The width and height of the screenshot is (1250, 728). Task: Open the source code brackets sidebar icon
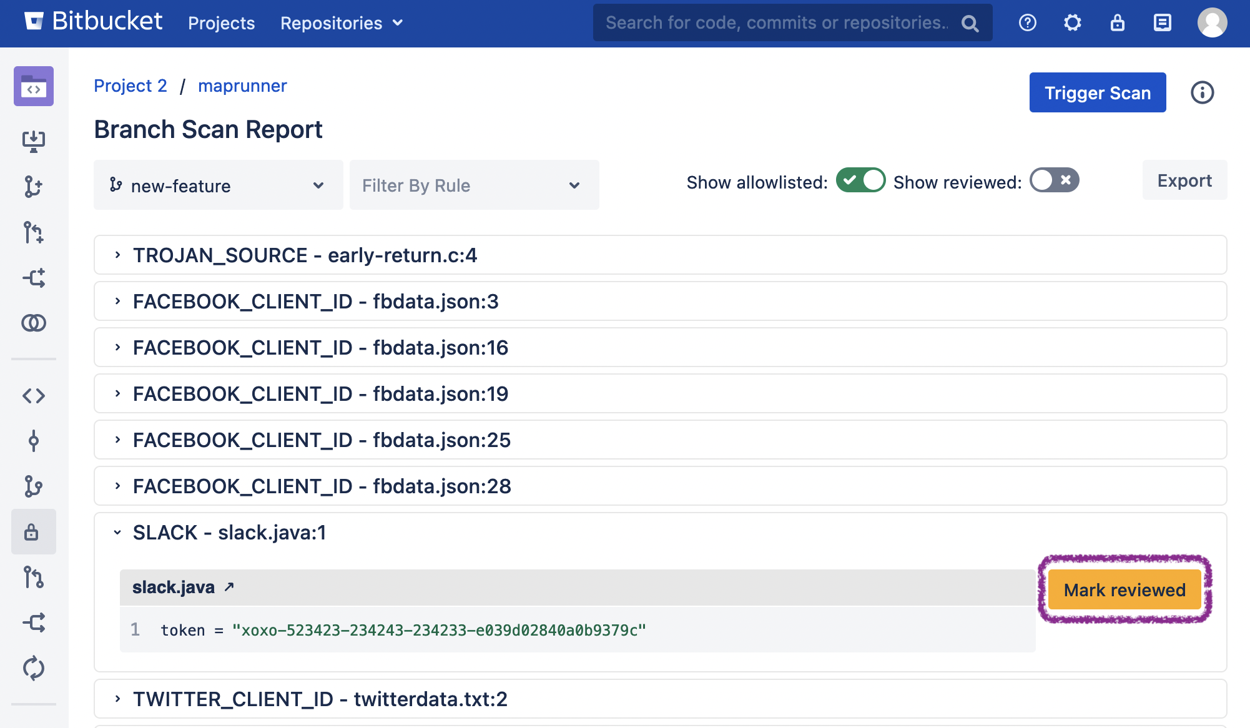tap(34, 396)
